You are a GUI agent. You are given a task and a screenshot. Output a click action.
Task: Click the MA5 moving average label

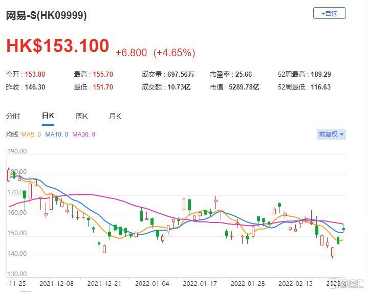pyautogui.click(x=32, y=134)
